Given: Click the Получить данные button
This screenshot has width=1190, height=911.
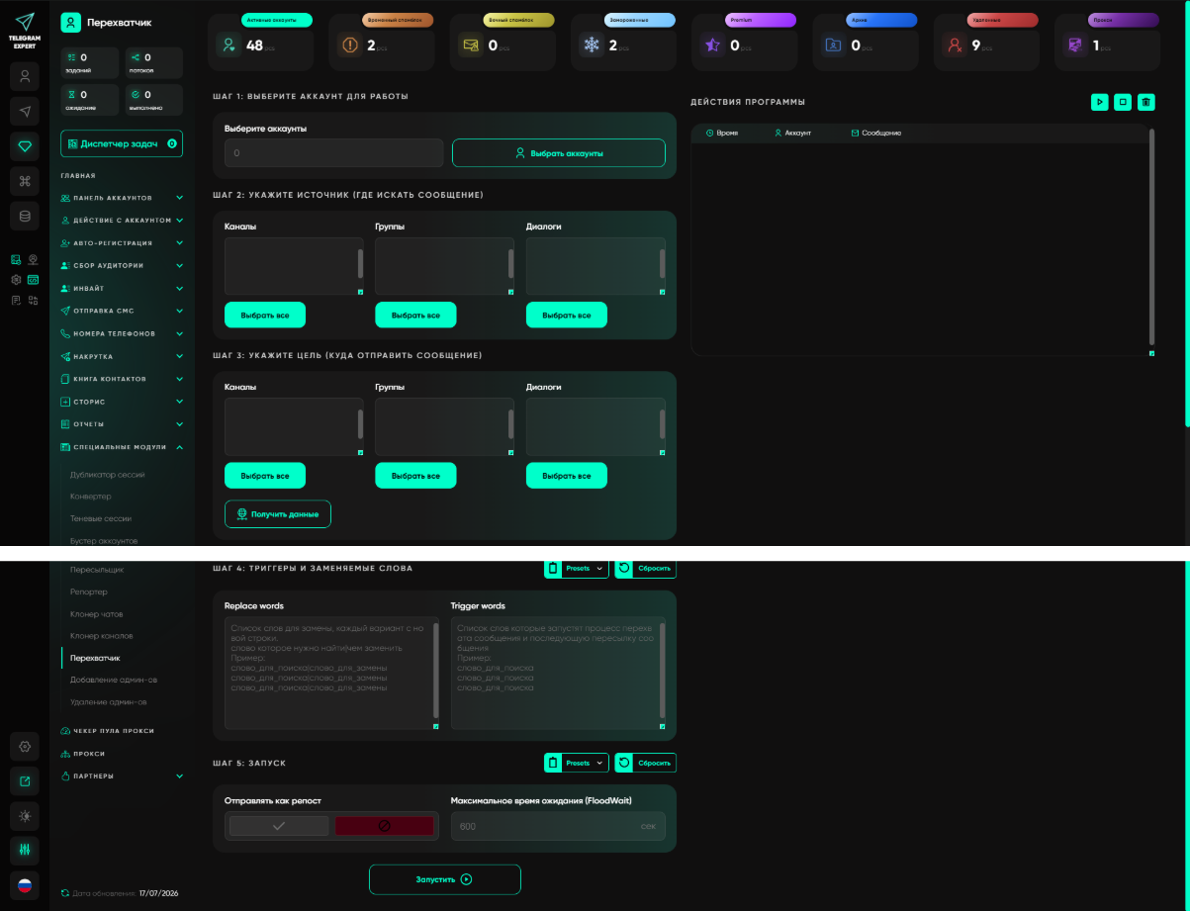Looking at the screenshot, I should (x=278, y=514).
